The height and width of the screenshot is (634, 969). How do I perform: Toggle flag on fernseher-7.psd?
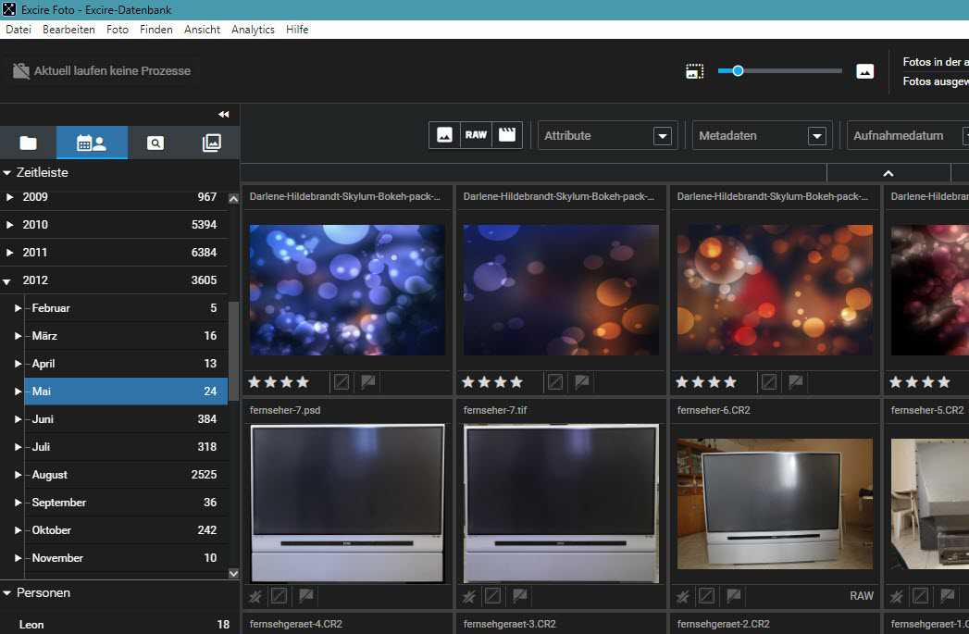306,596
